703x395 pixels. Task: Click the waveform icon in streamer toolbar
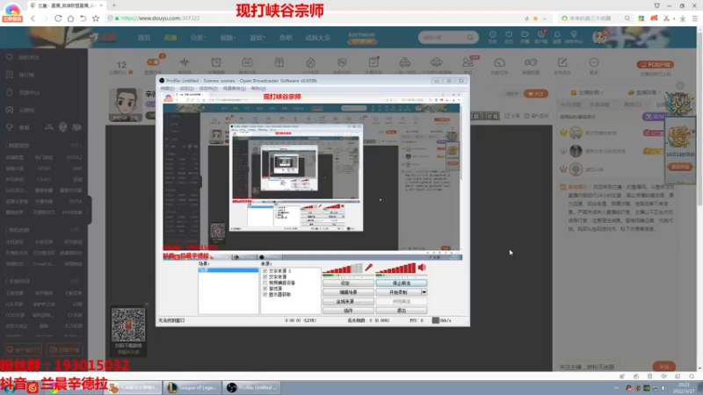coord(185,62)
